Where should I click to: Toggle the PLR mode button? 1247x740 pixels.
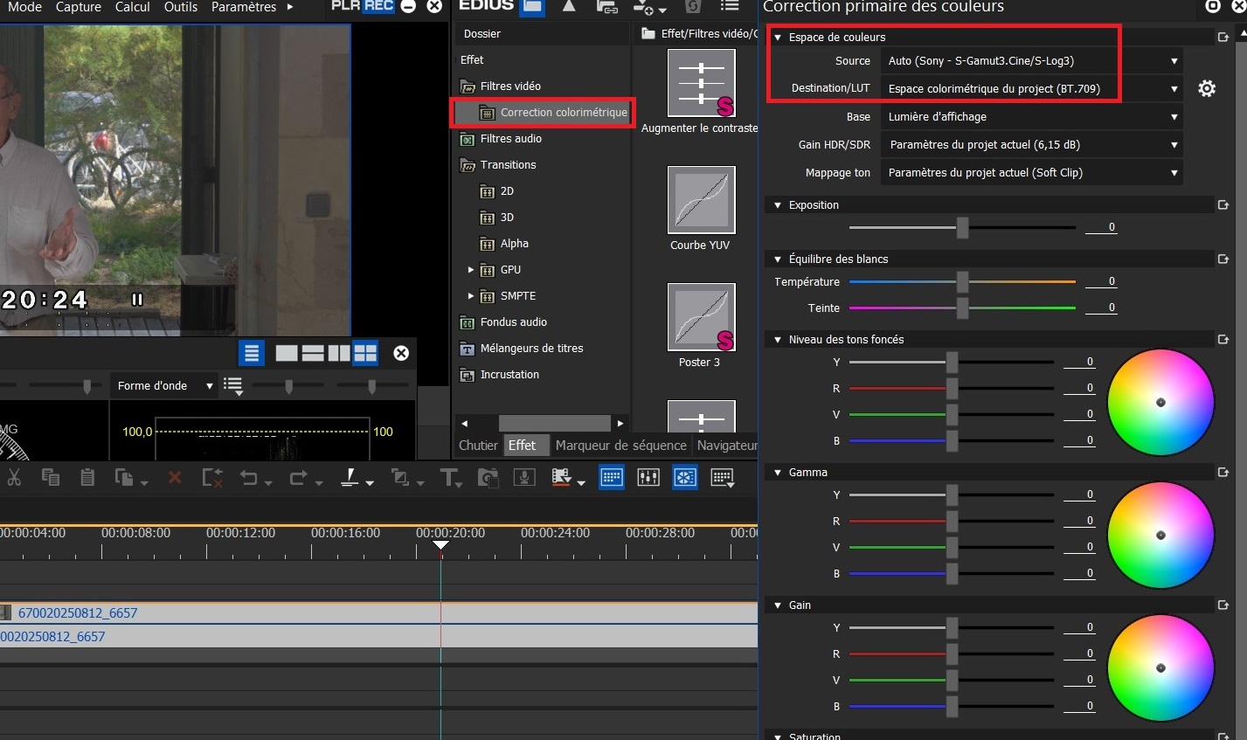tap(346, 6)
